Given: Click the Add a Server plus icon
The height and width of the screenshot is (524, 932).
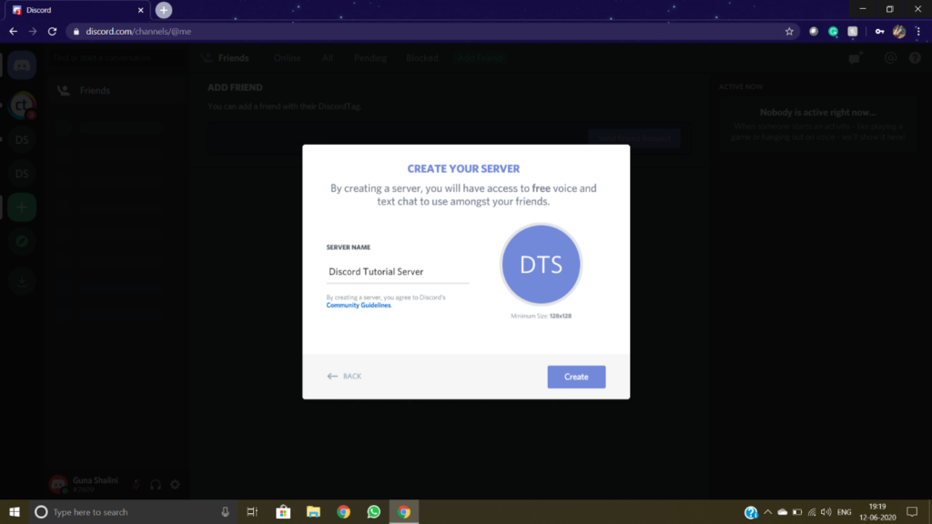Looking at the screenshot, I should click(x=22, y=207).
